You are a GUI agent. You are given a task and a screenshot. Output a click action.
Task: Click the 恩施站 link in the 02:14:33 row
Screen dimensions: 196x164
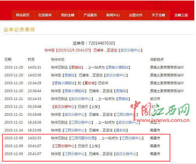point(123,99)
